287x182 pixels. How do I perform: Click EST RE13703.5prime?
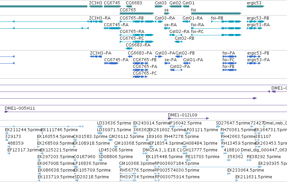(202, 157)
